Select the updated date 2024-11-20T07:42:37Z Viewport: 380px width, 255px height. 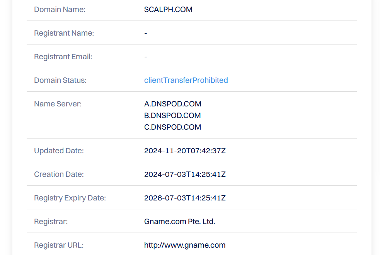pyautogui.click(x=185, y=151)
